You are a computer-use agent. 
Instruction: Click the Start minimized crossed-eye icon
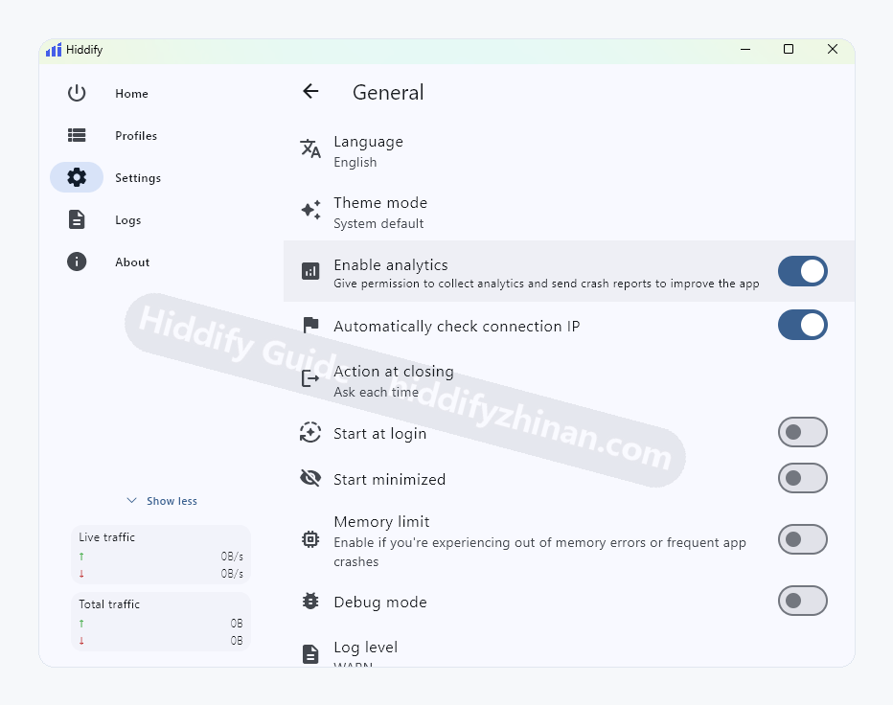pyautogui.click(x=310, y=478)
